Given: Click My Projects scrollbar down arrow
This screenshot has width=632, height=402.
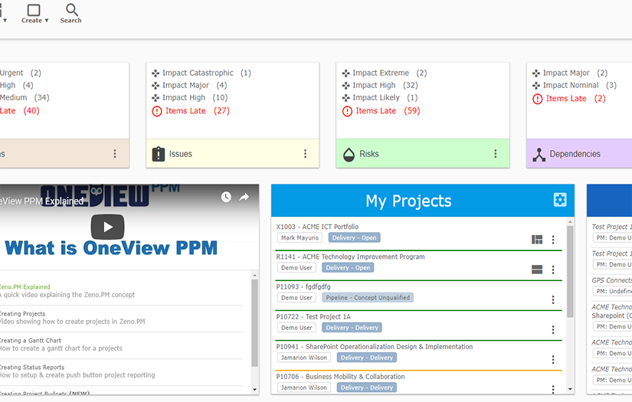Looking at the screenshot, I should (570, 389).
